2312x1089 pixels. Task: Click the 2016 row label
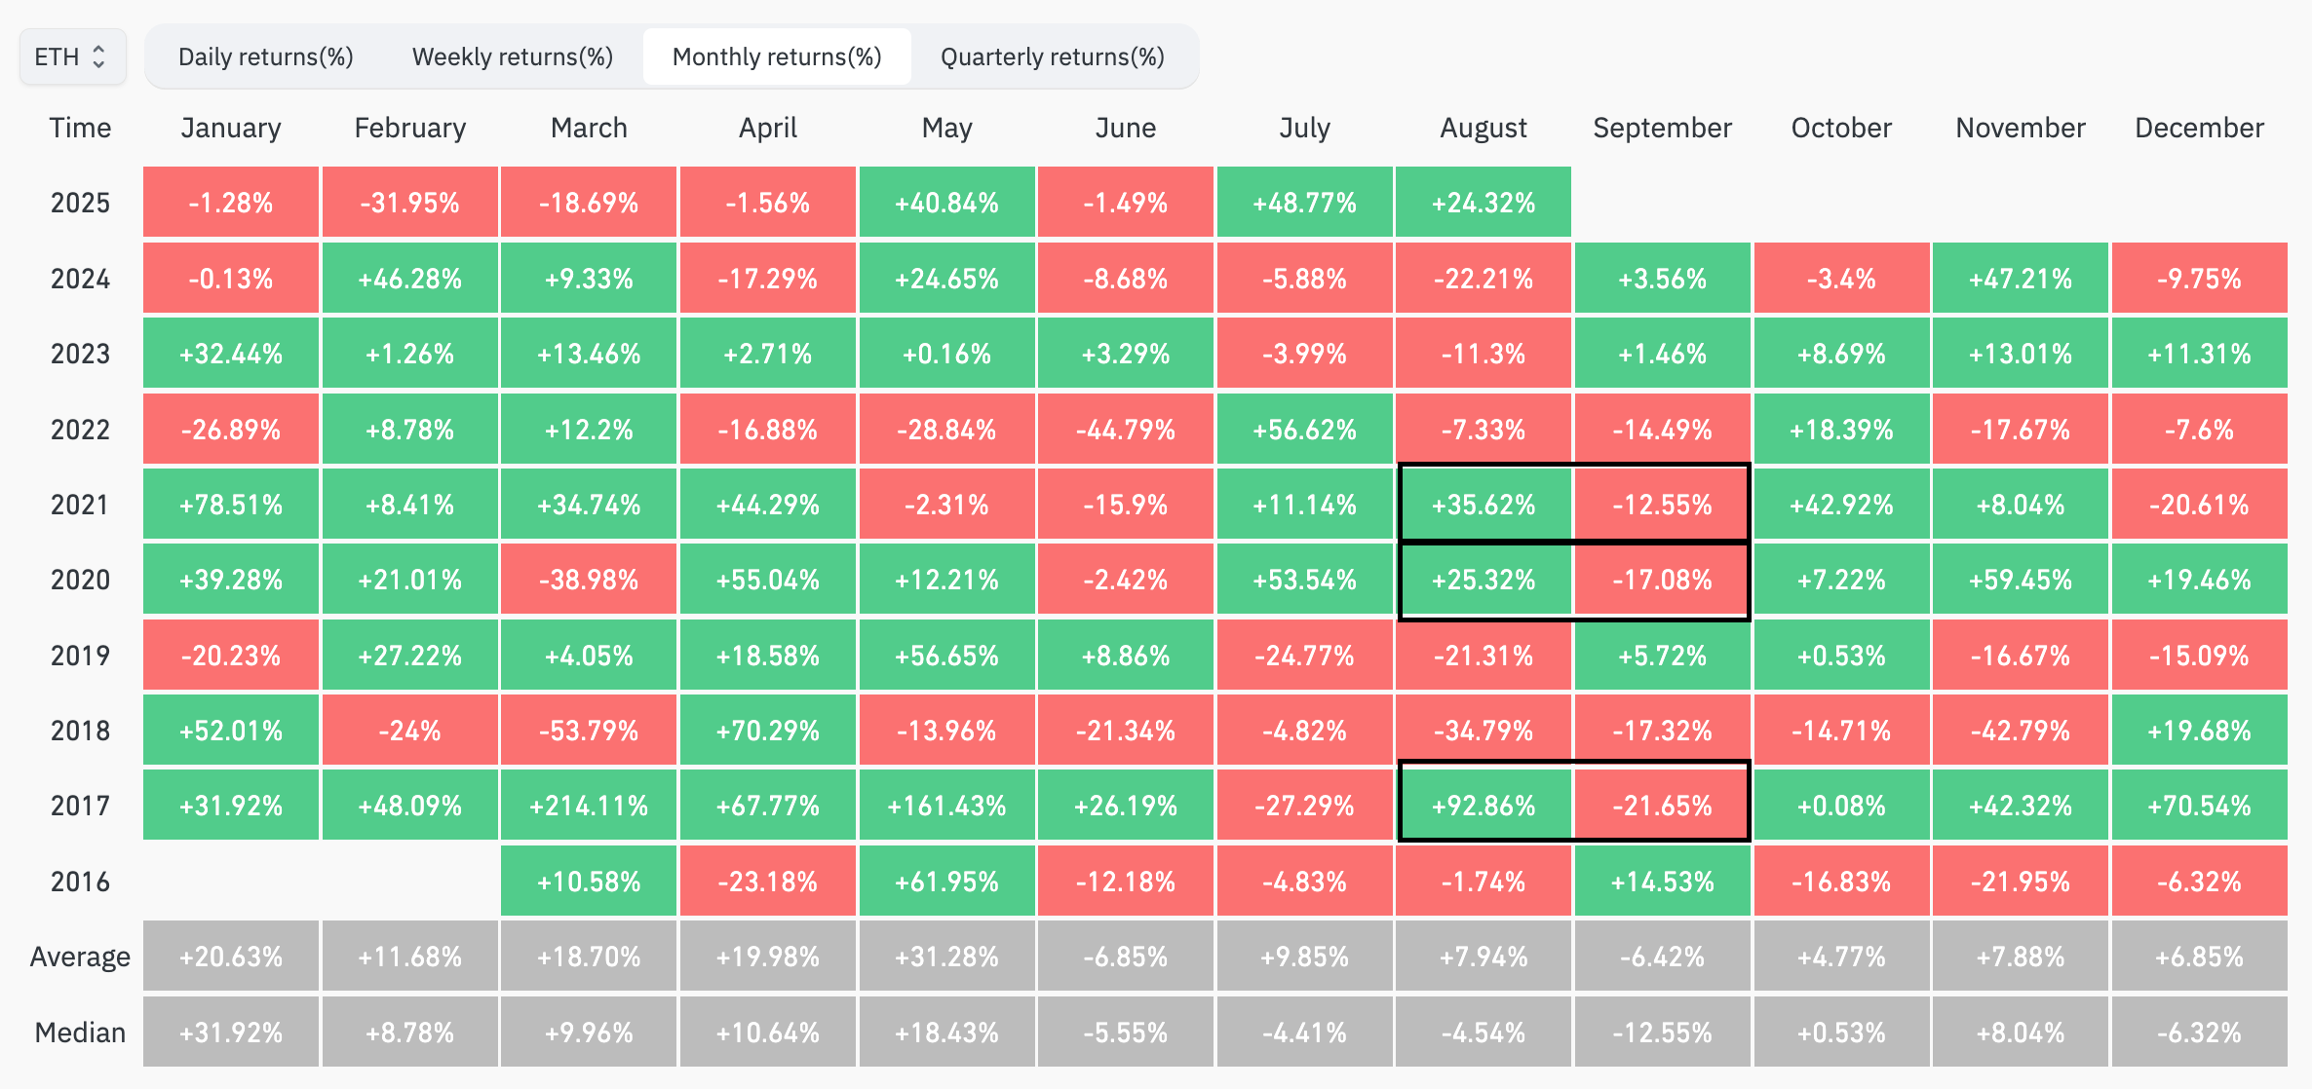pos(80,882)
